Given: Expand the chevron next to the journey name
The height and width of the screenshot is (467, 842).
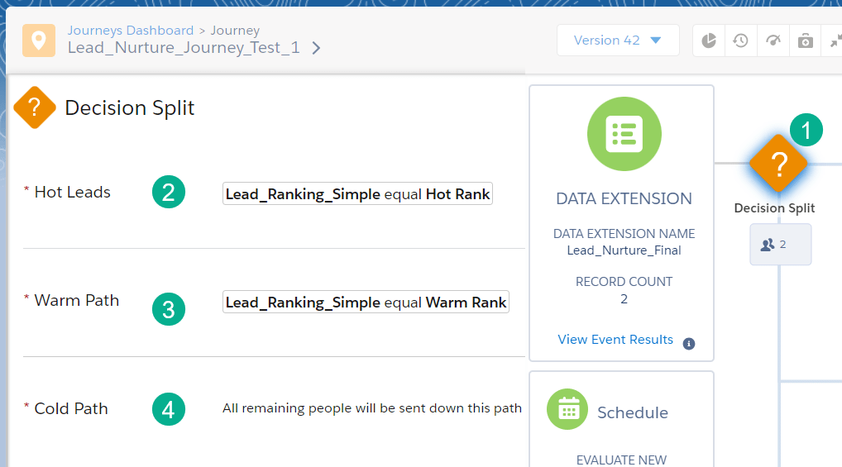Looking at the screenshot, I should (x=316, y=48).
